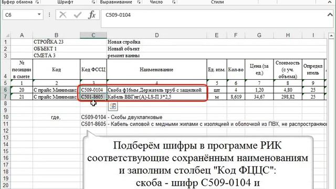This screenshot has height=189, width=336.
Task: Select column F header
Action: tap(236, 35)
